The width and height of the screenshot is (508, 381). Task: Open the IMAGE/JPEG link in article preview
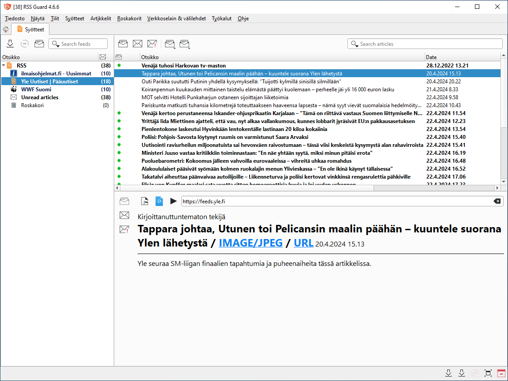point(251,243)
